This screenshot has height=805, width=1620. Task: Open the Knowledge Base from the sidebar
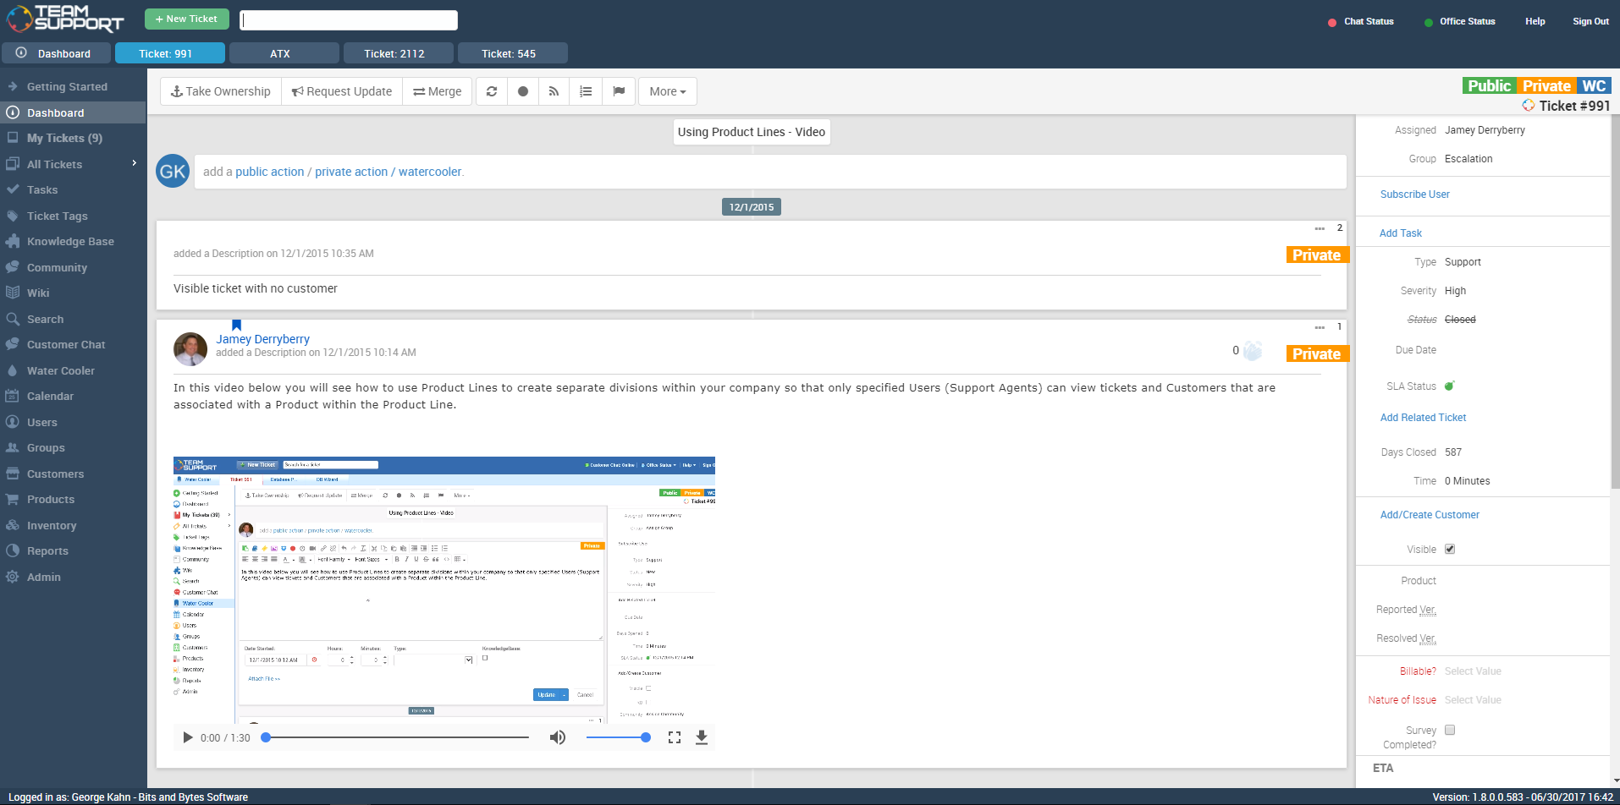tap(70, 241)
